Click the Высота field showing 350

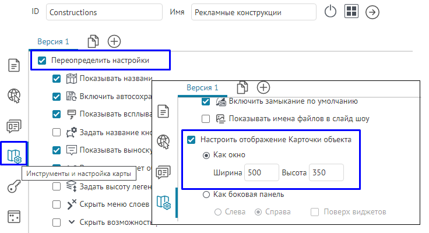point(326,172)
